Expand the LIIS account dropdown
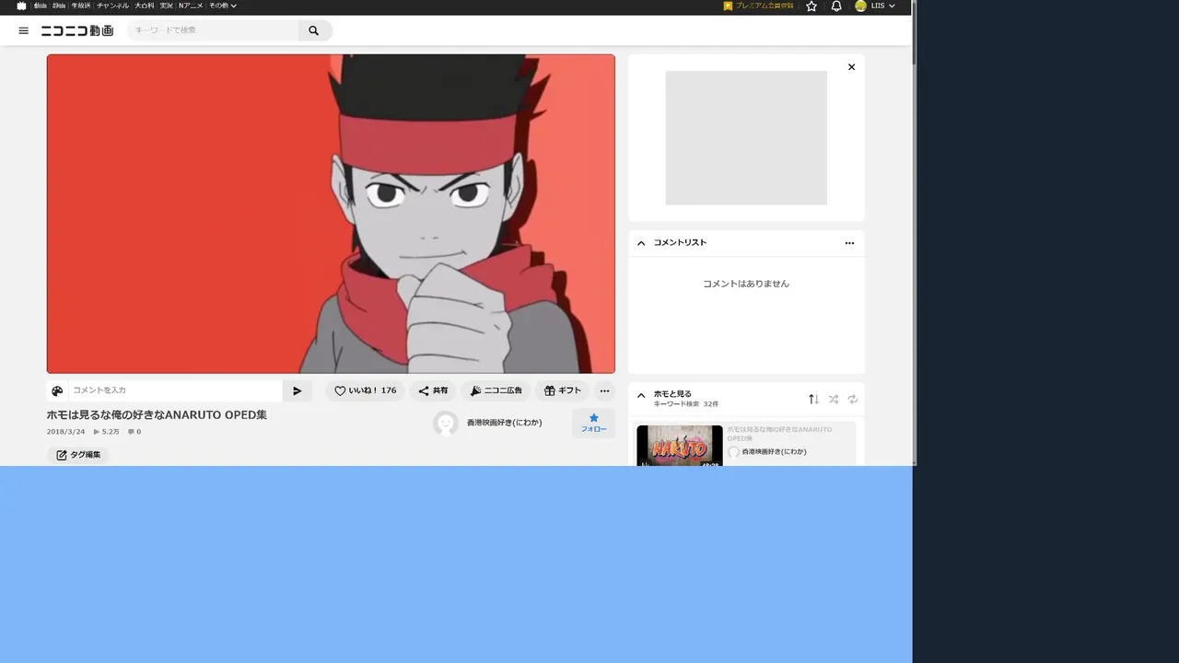 [x=882, y=6]
